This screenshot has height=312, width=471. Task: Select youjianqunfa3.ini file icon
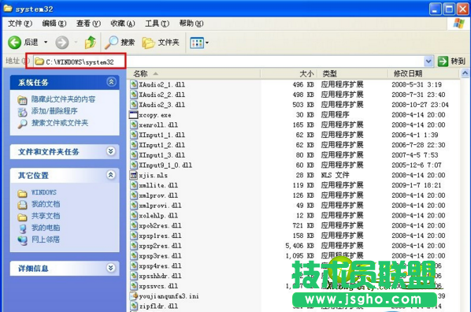click(134, 296)
